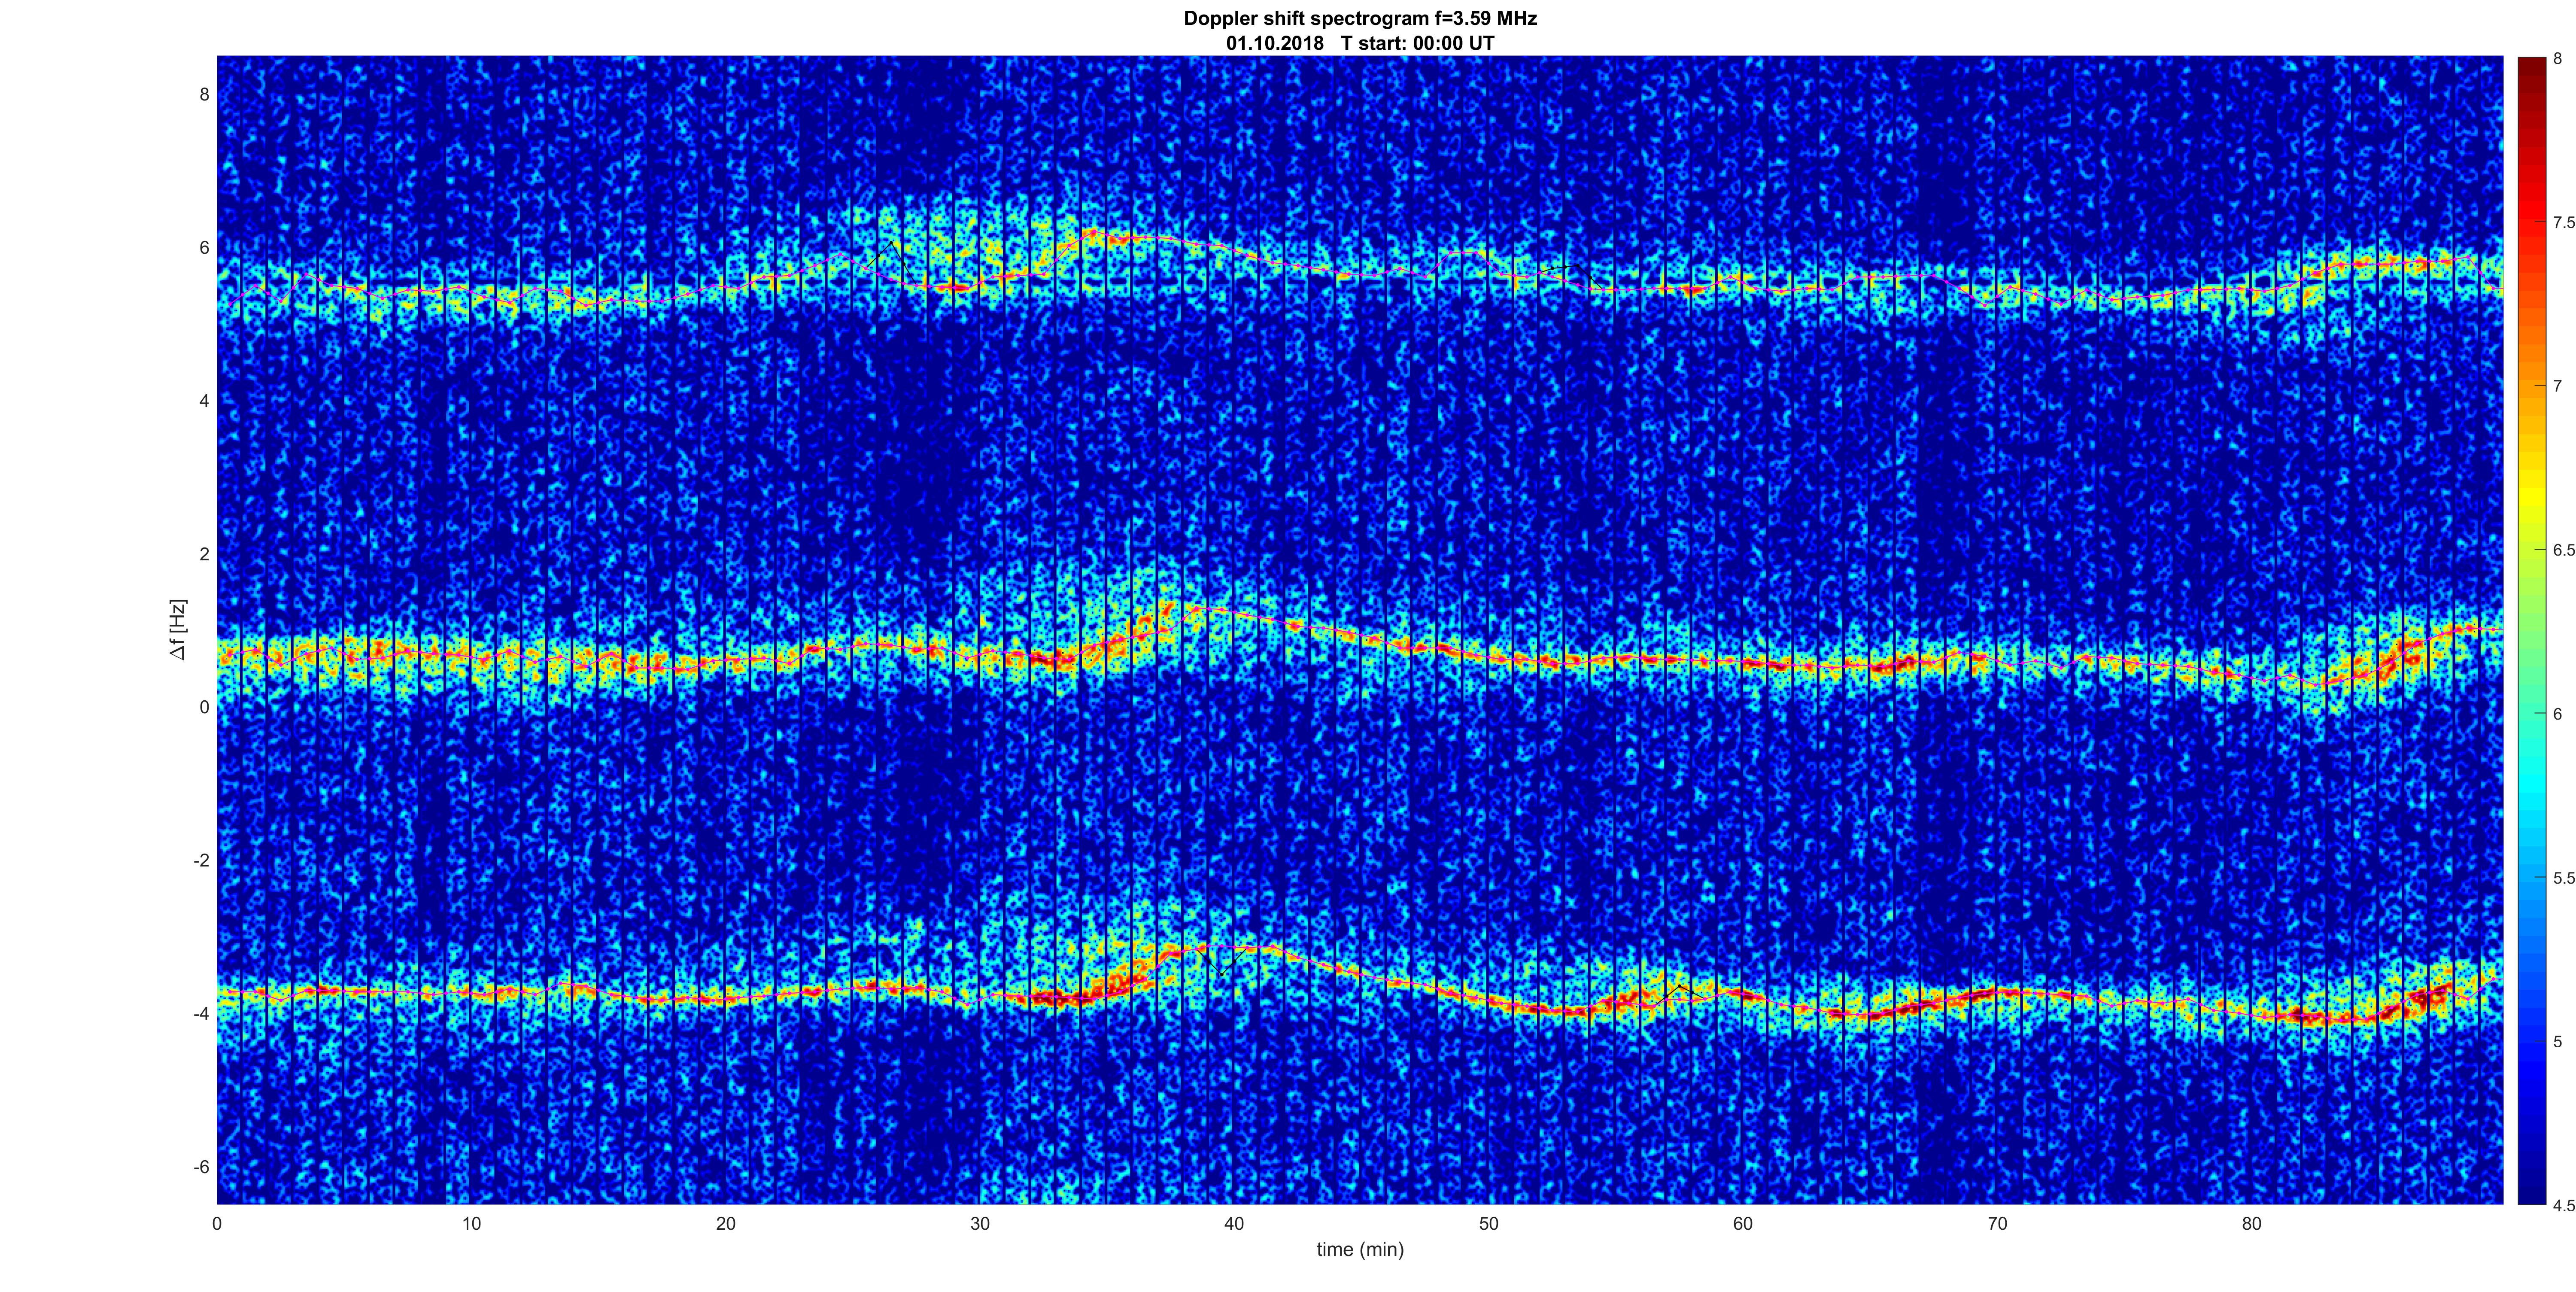The width and height of the screenshot is (2576, 1292).
Task: Click the x-axis tick label "80"
Action: pos(2252,1224)
